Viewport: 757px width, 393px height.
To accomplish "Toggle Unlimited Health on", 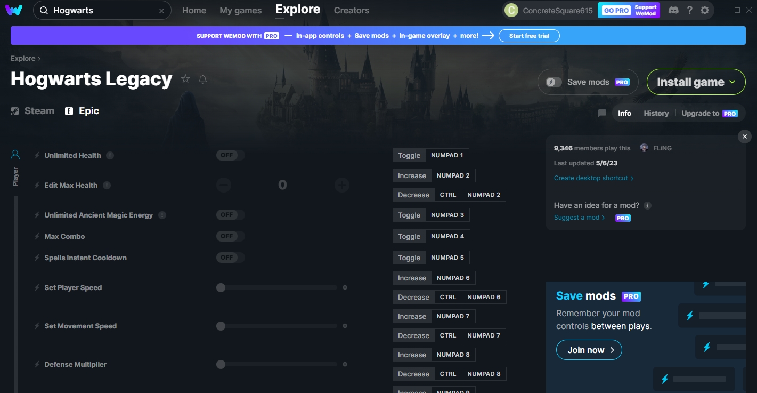I will coord(230,155).
